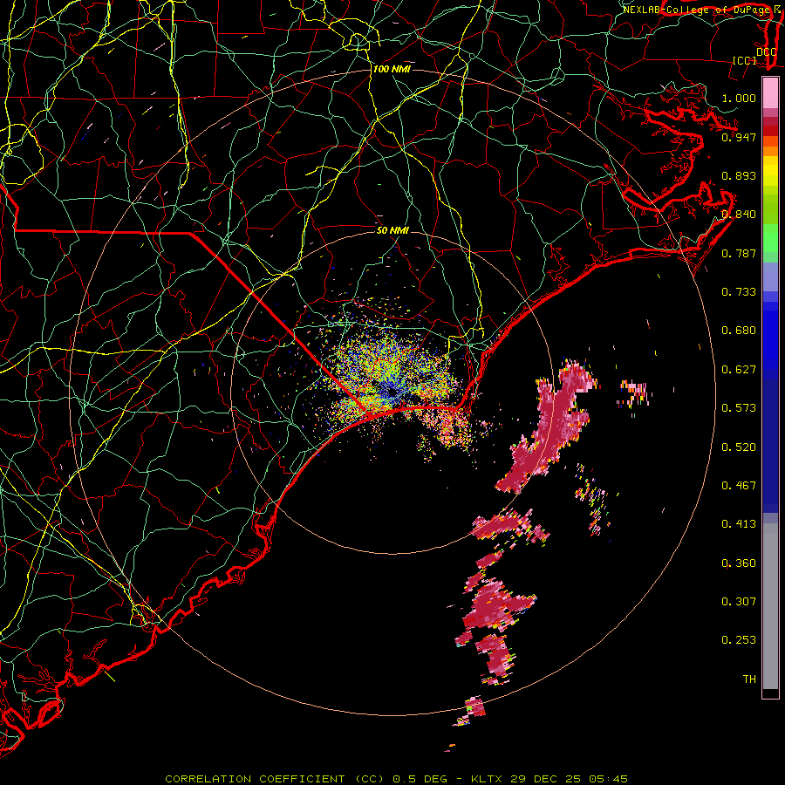The width and height of the screenshot is (785, 785).
Task: Select the 0.840 scale value
Action: coord(739,215)
